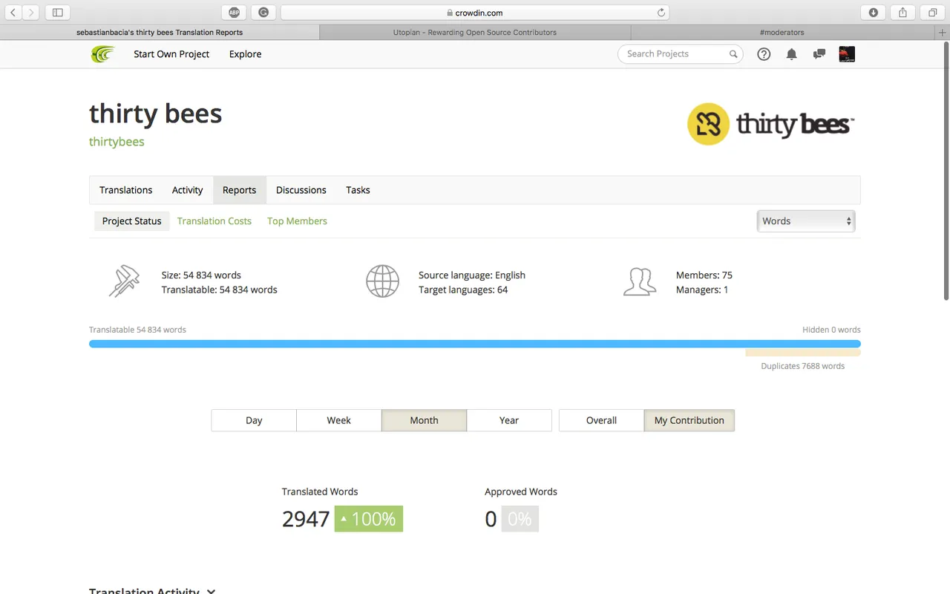The image size is (950, 594).
Task: Click the thirty bees logo image
Action: (x=771, y=124)
